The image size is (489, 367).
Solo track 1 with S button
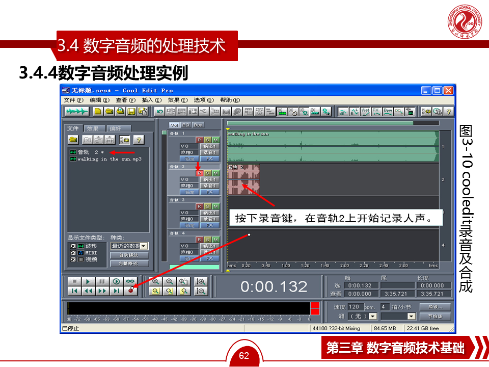(x=207, y=140)
